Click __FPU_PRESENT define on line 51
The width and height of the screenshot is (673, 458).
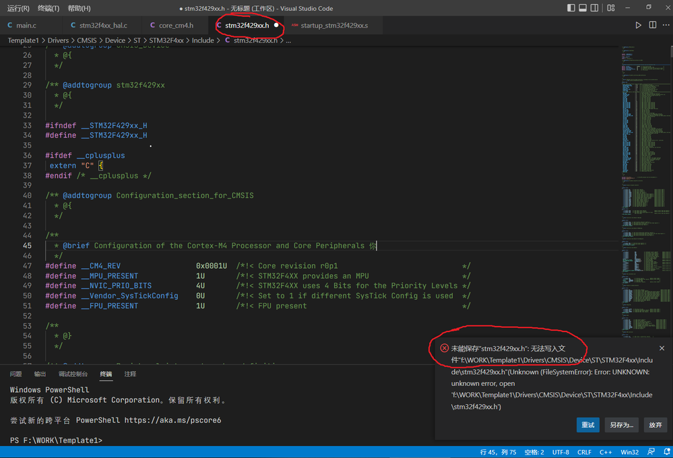tap(109, 306)
